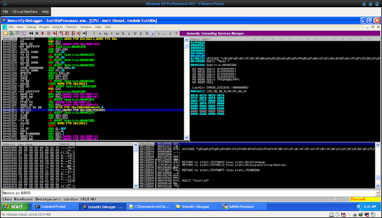382x218 pixels.
Task: Open VMware Player Help menu
Action: [45, 11]
